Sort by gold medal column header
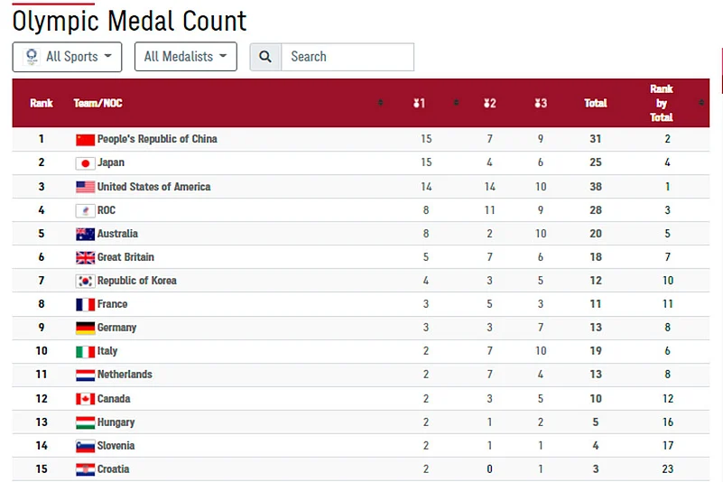Image resolution: width=723 pixels, height=482 pixels. (419, 104)
